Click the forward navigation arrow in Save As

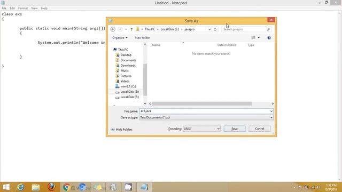pyautogui.click(x=120, y=29)
